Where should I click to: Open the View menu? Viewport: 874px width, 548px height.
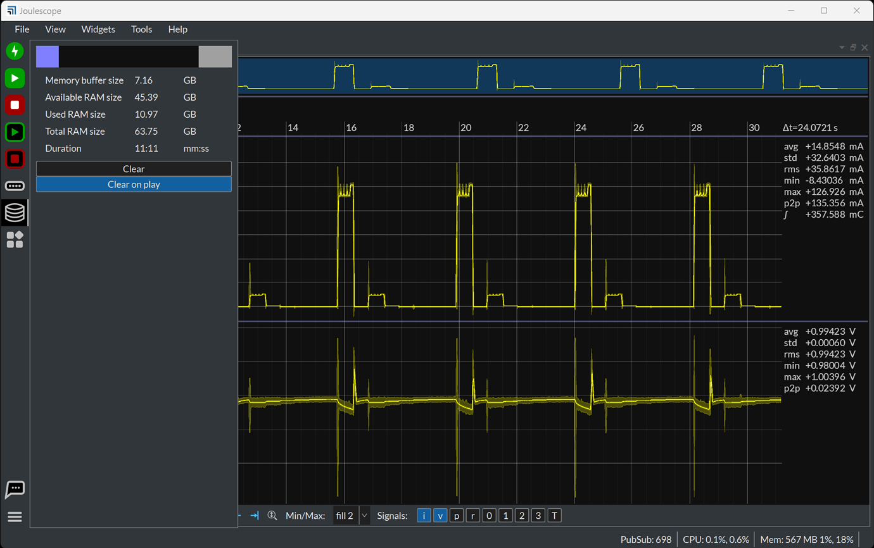pos(55,29)
